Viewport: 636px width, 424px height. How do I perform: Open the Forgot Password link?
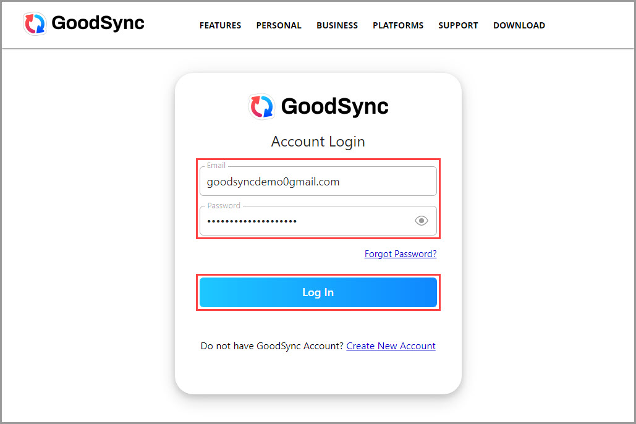tap(400, 253)
